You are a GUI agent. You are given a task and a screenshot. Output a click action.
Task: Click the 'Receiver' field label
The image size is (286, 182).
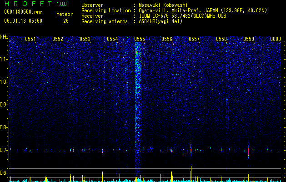pyautogui.click(x=92, y=16)
